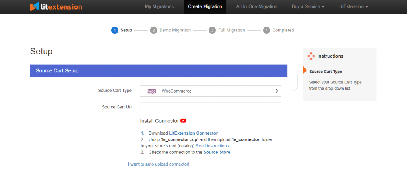Click the YouTube icon beside Install Connector
The image size is (407, 174).
183,121
